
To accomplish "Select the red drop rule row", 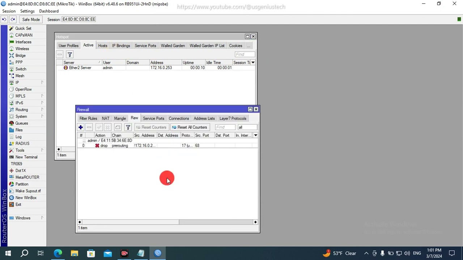I will coord(167,146).
